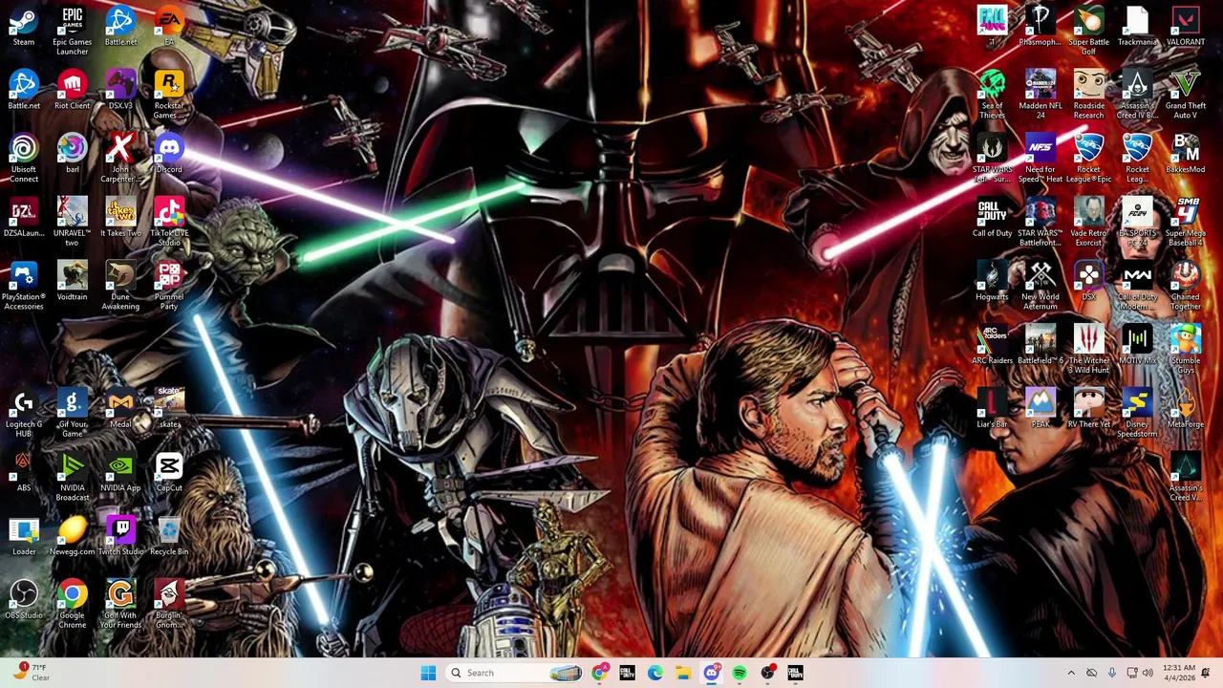This screenshot has width=1223, height=688.
Task: Select the It Takes Two shortcut
Action: point(120,218)
